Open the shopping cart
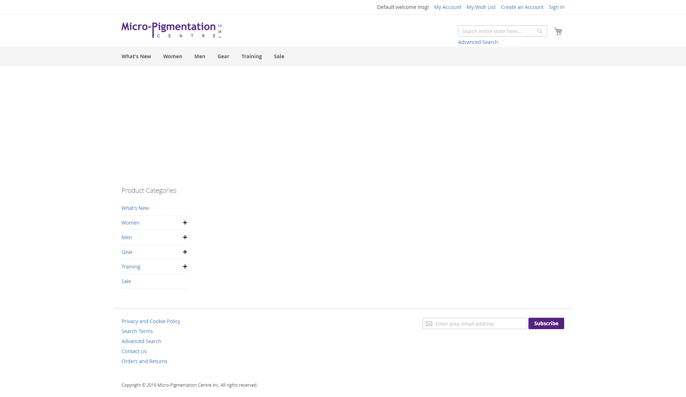The width and height of the screenshot is (686, 397). coord(558,31)
